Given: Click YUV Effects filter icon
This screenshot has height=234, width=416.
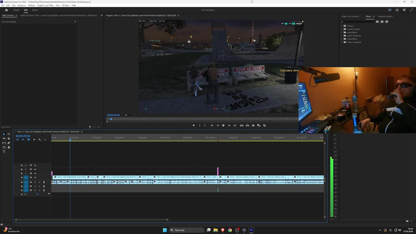Looking at the screenshot, I should [x=387, y=22].
